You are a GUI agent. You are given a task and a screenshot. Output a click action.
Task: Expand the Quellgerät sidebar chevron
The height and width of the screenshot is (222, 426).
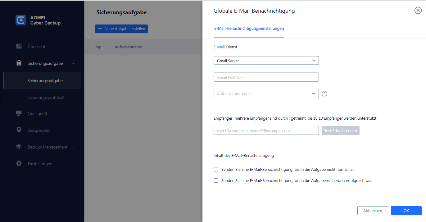74,113
